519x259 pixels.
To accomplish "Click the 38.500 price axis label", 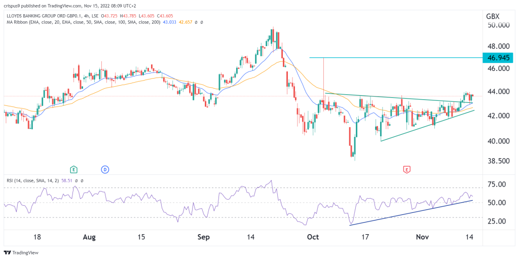I will point(498,161).
